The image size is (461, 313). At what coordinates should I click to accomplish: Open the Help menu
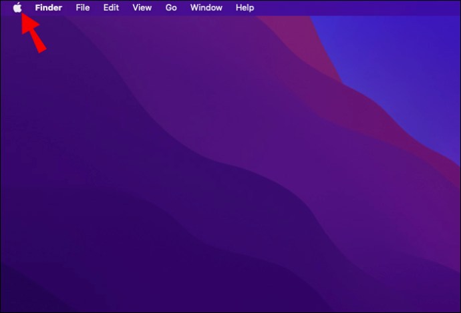pos(245,7)
